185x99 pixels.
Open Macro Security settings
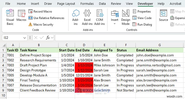tap(41, 25)
